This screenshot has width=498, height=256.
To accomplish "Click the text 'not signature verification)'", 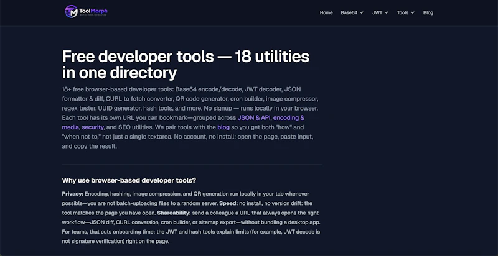I will 93,241.
